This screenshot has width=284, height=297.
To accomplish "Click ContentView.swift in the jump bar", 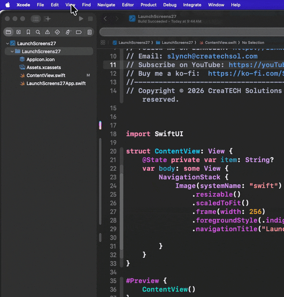I will point(218,43).
